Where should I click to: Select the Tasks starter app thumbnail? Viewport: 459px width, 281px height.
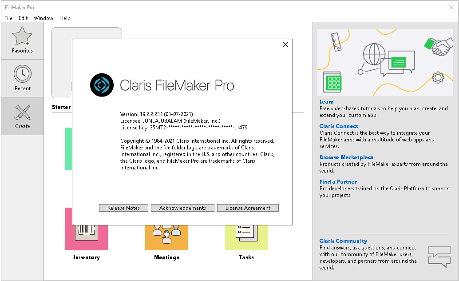[246, 237]
